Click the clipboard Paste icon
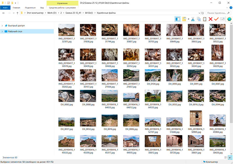This screenshot has width=233, height=164. 204,19
